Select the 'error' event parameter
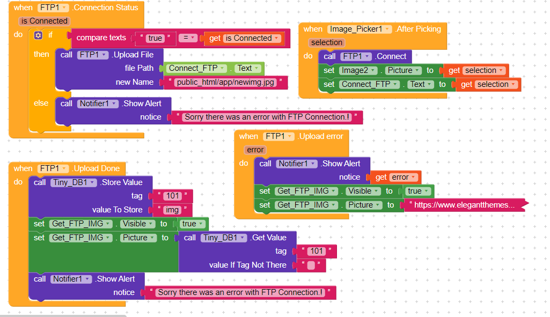 pyautogui.click(x=255, y=150)
